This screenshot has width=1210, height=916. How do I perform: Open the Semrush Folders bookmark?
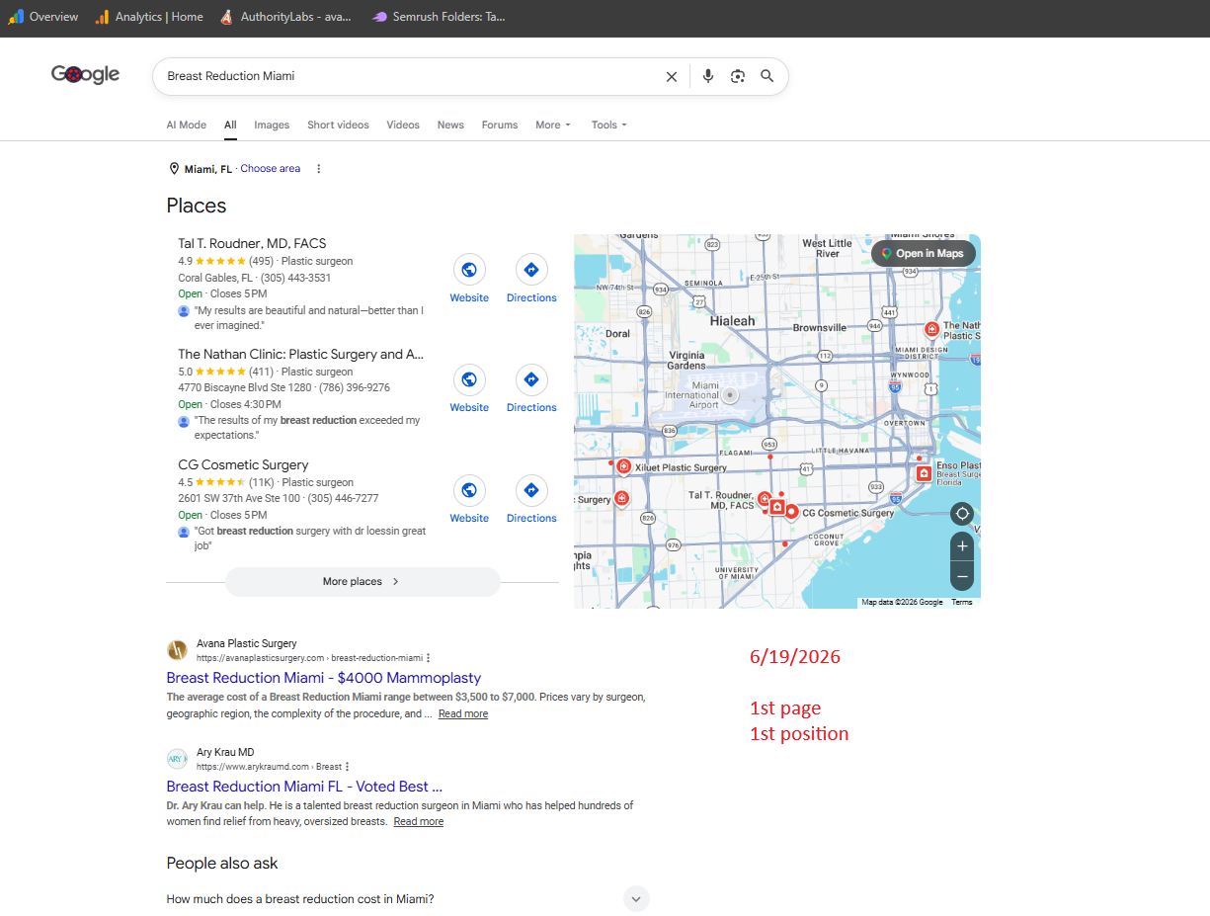[x=440, y=17]
